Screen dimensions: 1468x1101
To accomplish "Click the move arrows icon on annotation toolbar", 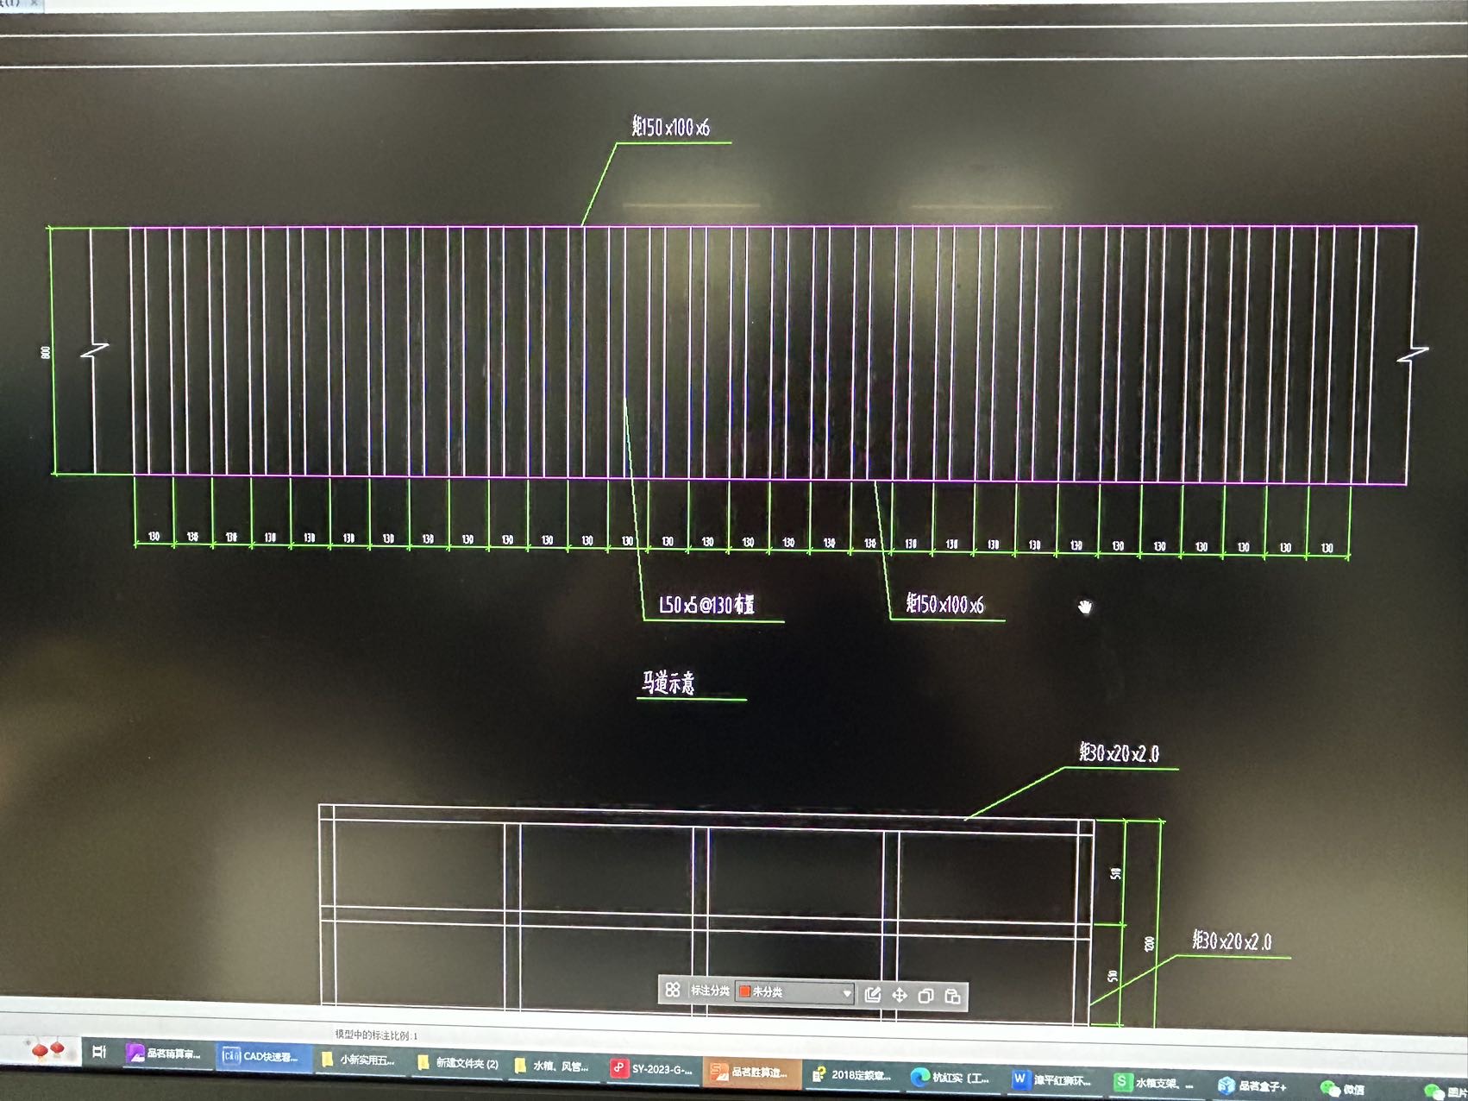I will [900, 995].
